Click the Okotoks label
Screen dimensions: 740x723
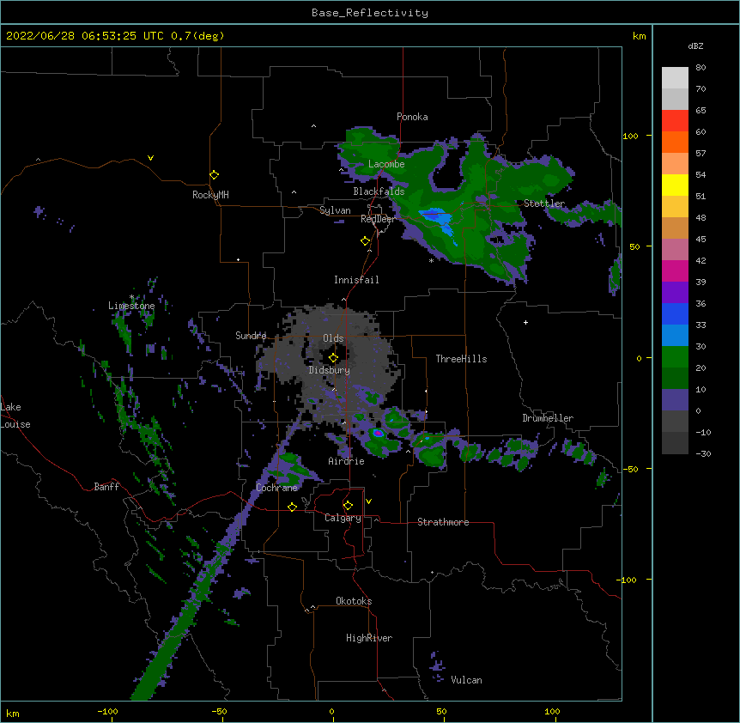click(x=354, y=601)
